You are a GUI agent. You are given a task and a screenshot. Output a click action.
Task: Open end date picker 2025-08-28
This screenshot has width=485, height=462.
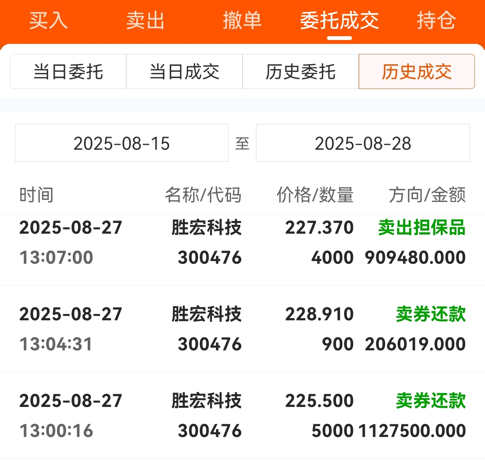click(363, 143)
